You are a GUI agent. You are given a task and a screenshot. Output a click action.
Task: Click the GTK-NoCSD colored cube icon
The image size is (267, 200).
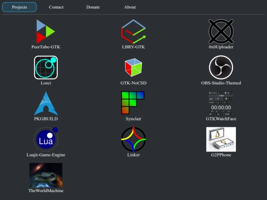pos(133,68)
